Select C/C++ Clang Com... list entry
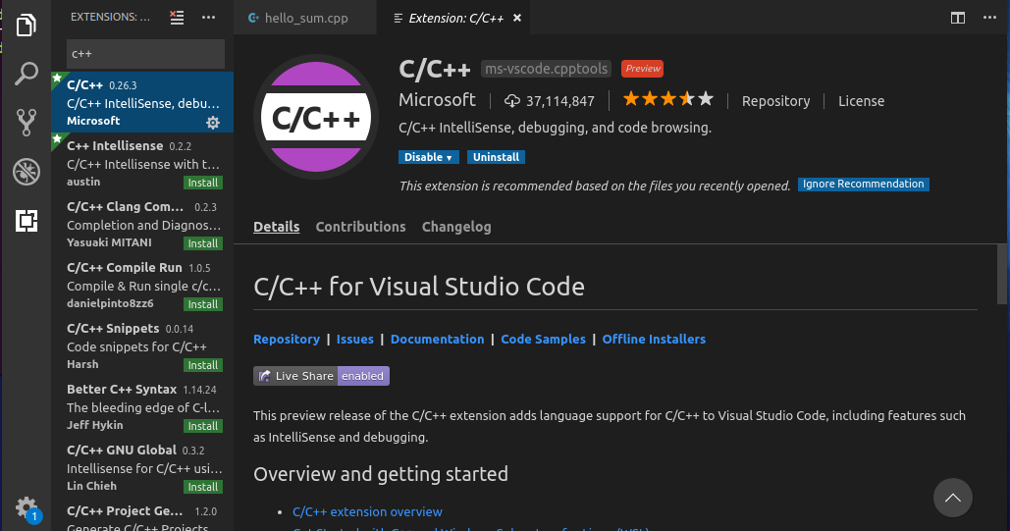 [142, 224]
